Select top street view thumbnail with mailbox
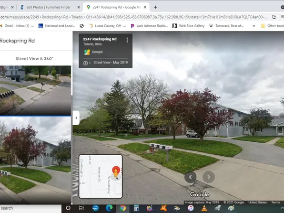Viewport: 284px width, 213px height. click(x=35, y=90)
